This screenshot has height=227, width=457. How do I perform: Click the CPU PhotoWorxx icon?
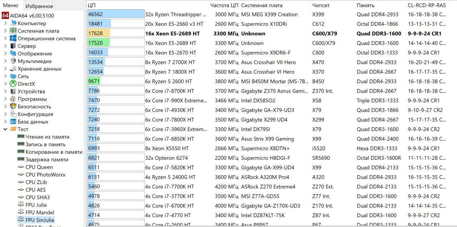point(21,174)
